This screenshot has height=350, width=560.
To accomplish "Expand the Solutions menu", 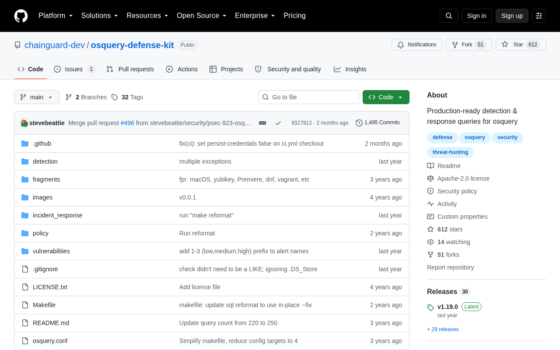I will 99,16.
